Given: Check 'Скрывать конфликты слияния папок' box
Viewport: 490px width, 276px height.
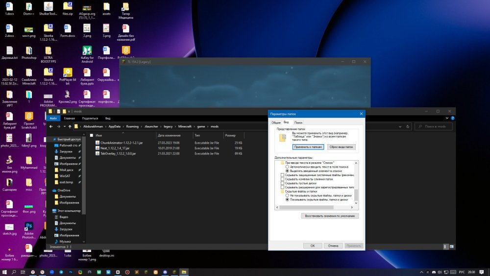Looking at the screenshot, I should (x=282, y=179).
